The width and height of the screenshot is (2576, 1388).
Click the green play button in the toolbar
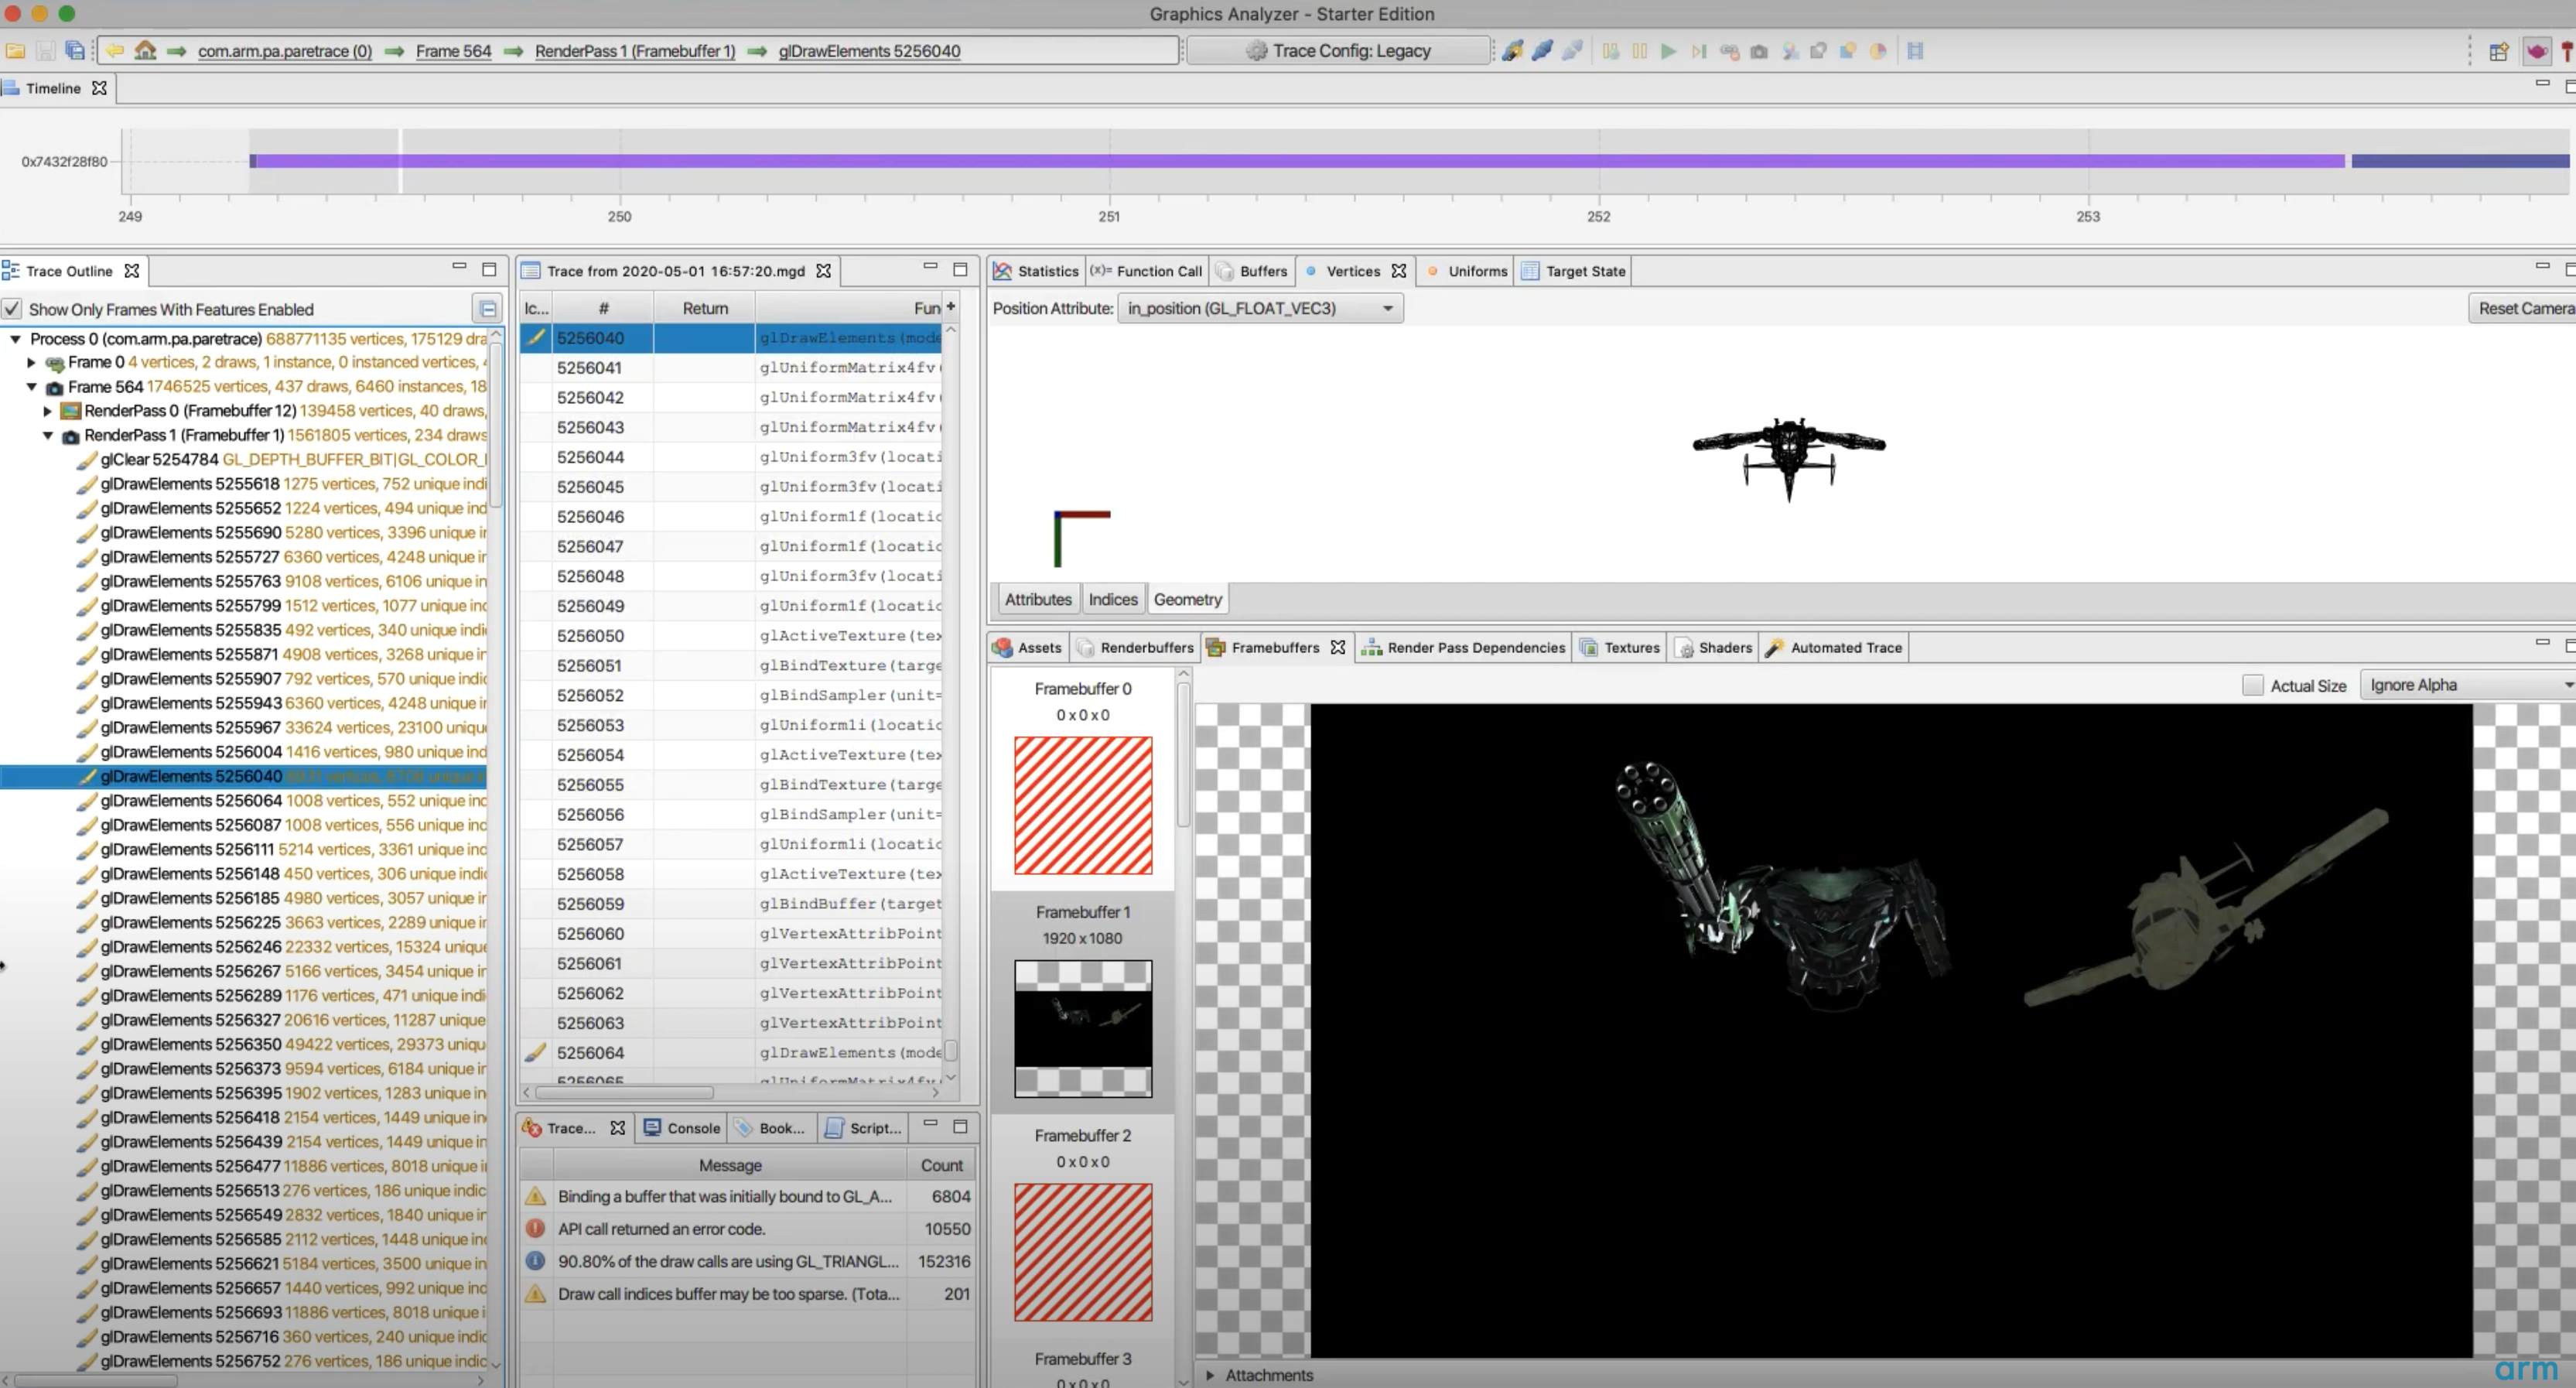pyautogui.click(x=1668, y=51)
